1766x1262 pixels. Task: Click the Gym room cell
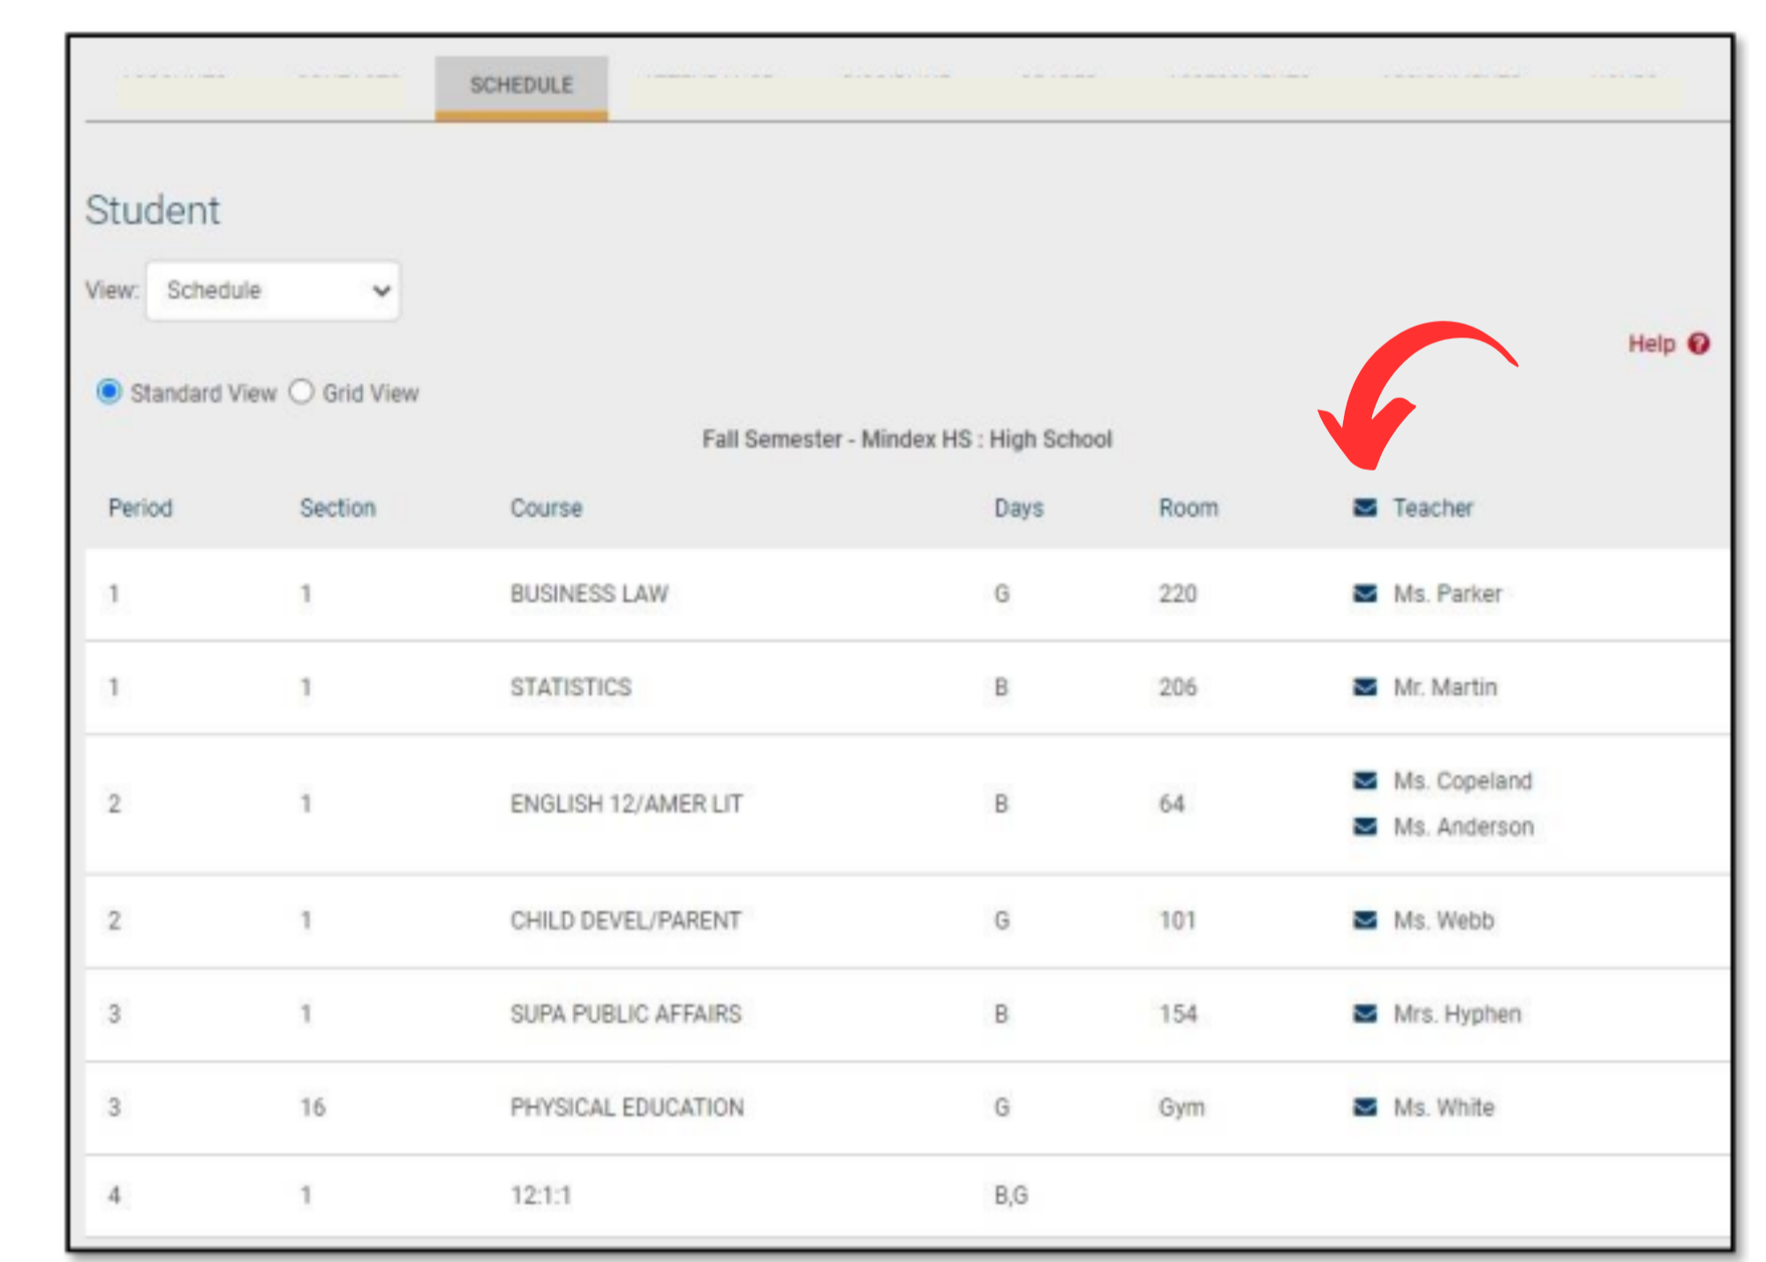click(1181, 1107)
